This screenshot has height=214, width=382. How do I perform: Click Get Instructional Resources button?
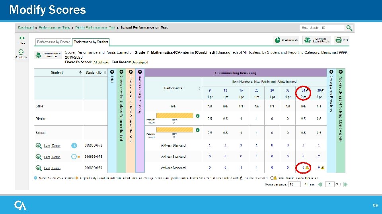click(48, 55)
